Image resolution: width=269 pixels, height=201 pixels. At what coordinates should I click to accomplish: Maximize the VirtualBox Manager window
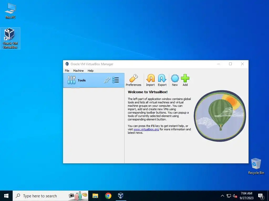tap(230, 64)
